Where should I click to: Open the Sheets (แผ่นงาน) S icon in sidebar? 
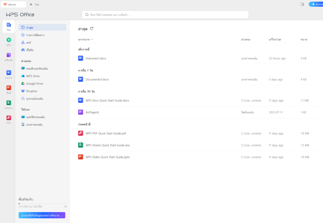pos(9,103)
